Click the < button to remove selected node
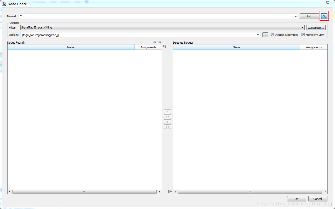Screen dimensions: 335x209 click(x=167, y=122)
